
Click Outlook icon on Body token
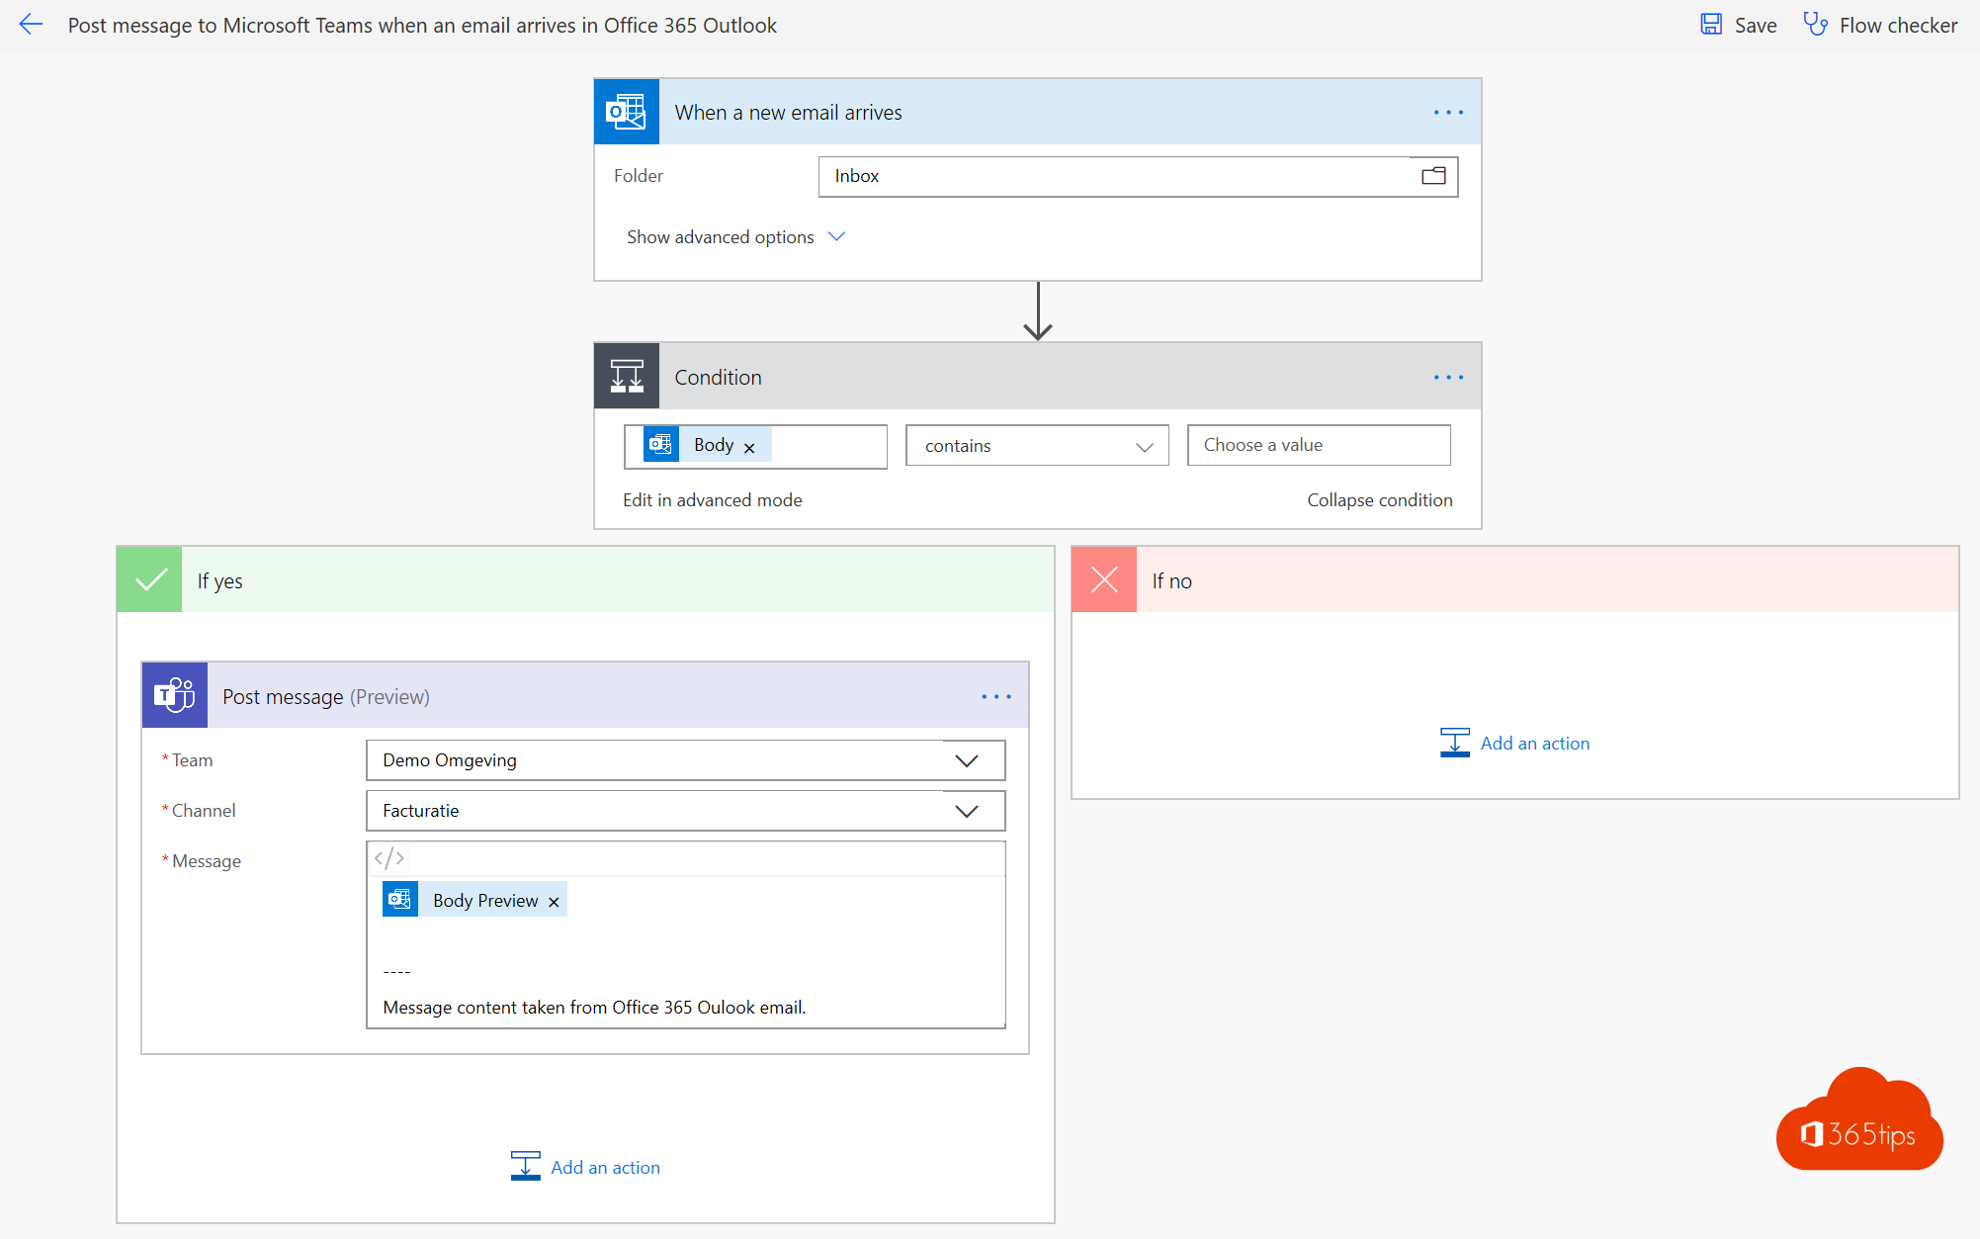click(x=660, y=445)
